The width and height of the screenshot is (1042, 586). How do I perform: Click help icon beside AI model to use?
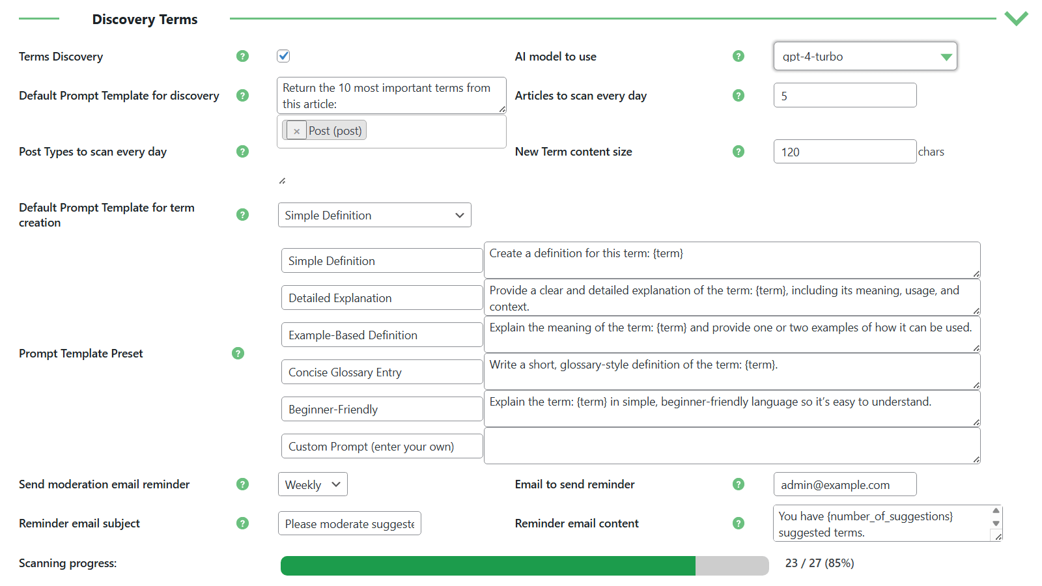(738, 56)
